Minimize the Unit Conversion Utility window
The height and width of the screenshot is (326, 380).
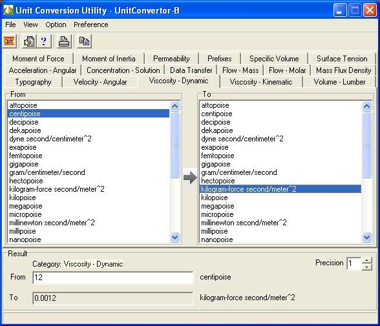339,10
